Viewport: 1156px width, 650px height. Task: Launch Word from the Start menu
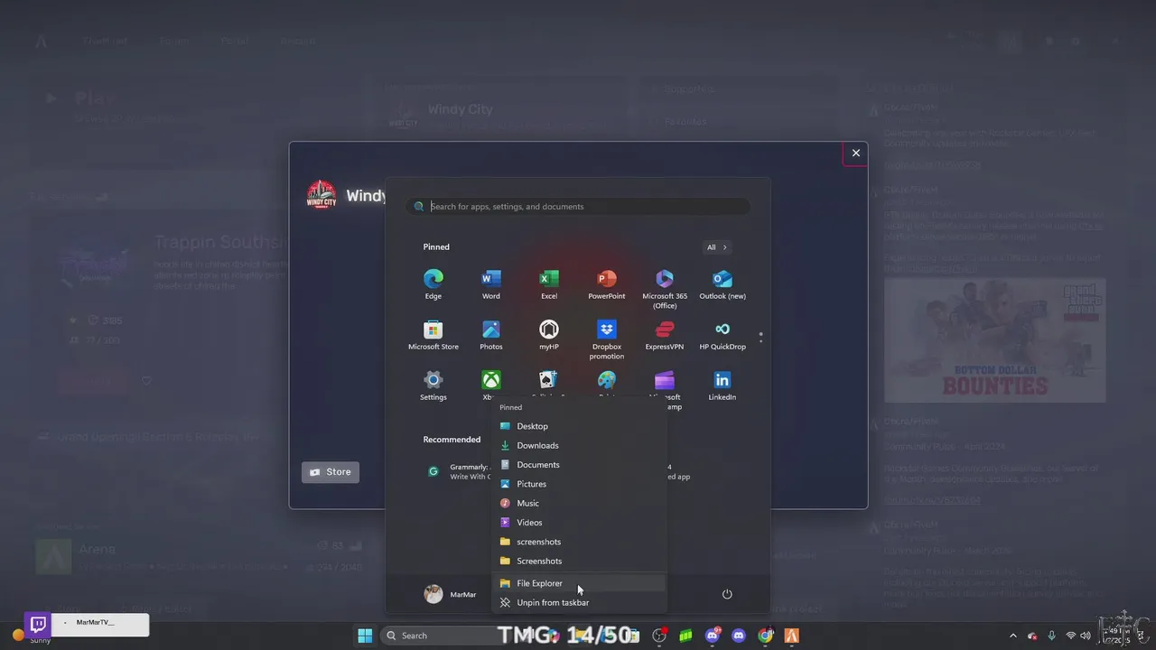coord(491,284)
